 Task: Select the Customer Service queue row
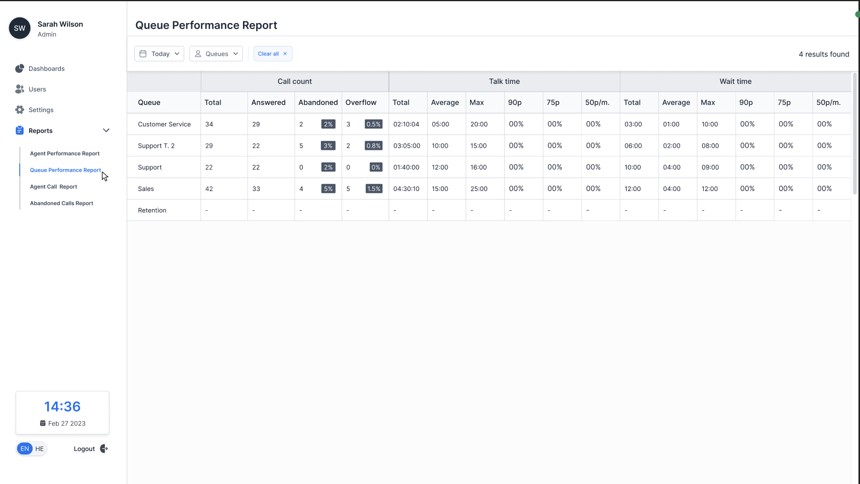click(164, 124)
